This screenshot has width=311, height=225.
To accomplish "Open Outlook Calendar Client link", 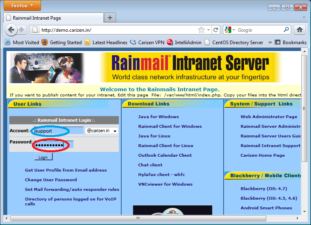I will coord(165,155).
